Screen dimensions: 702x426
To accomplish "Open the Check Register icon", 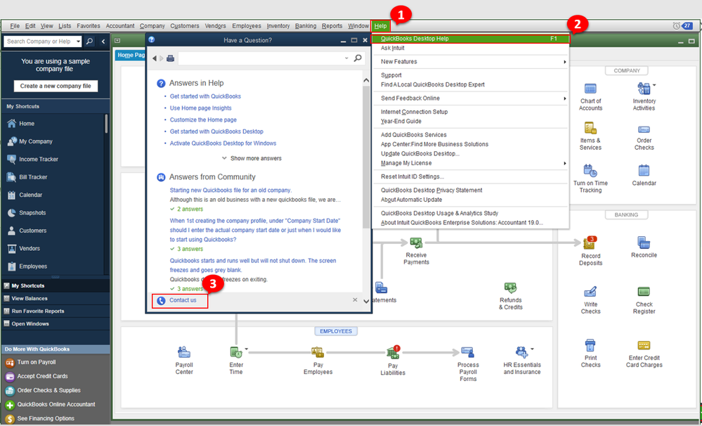I will tap(644, 292).
